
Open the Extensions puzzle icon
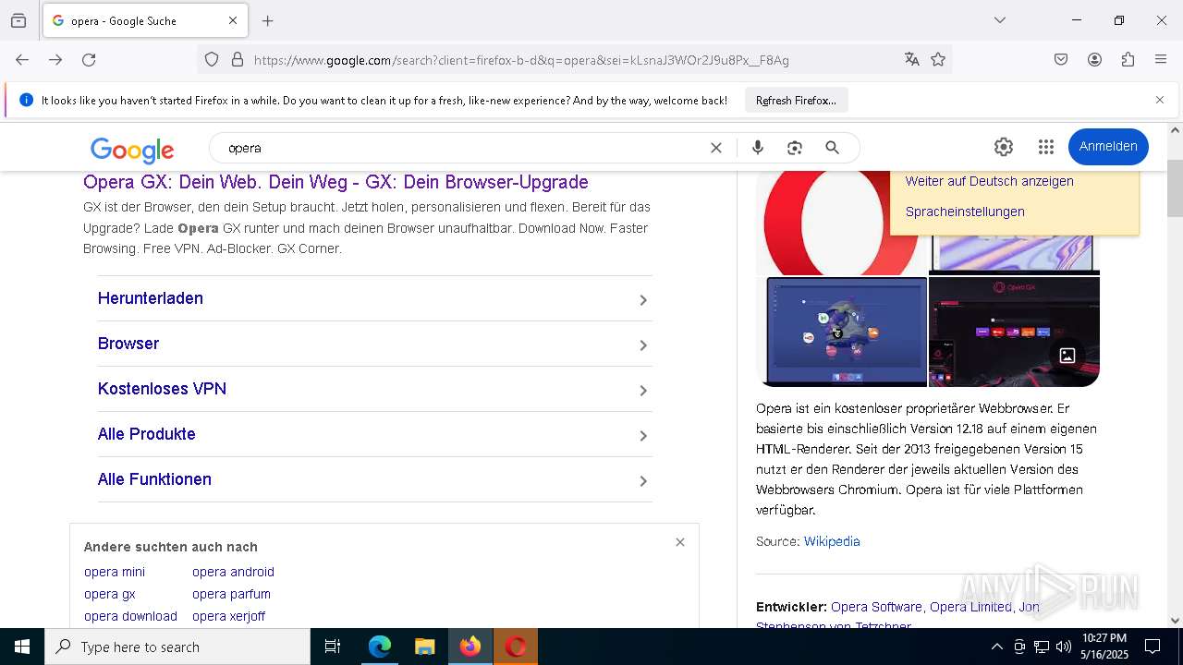tap(1128, 59)
